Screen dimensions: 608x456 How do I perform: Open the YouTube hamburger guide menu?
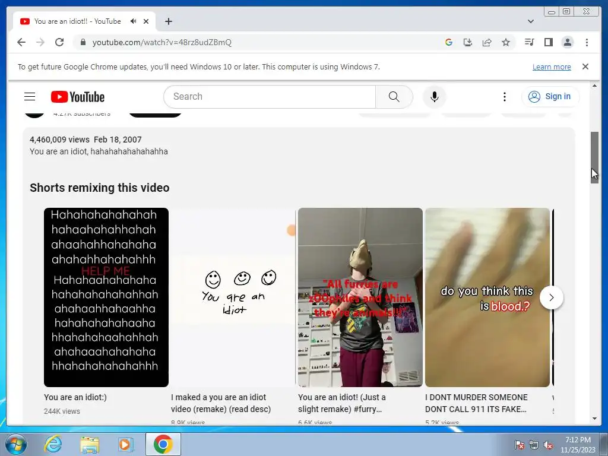30,97
